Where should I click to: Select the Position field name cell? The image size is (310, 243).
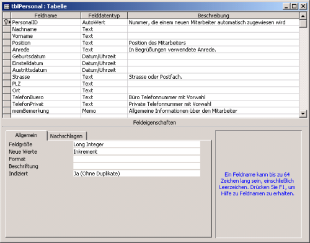point(46,43)
